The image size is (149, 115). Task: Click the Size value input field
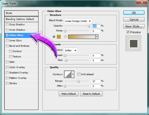(x=96, y=60)
